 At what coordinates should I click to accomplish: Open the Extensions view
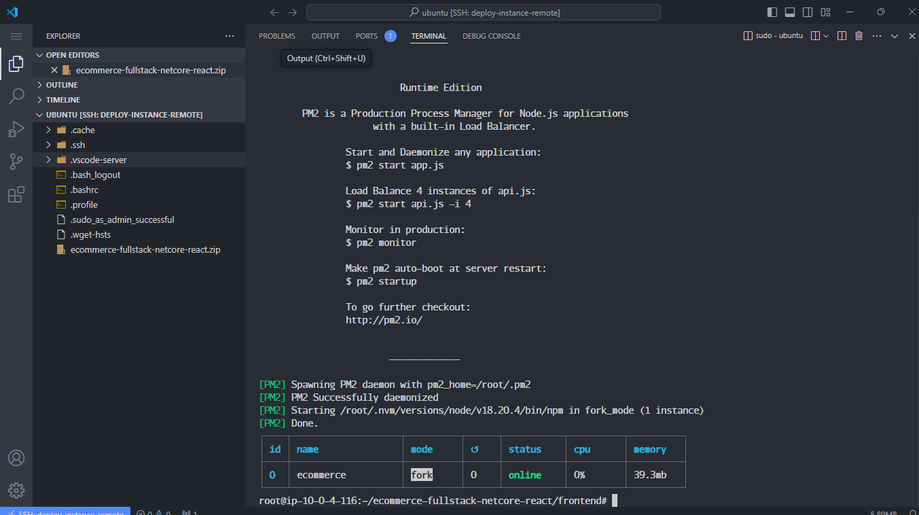16,195
